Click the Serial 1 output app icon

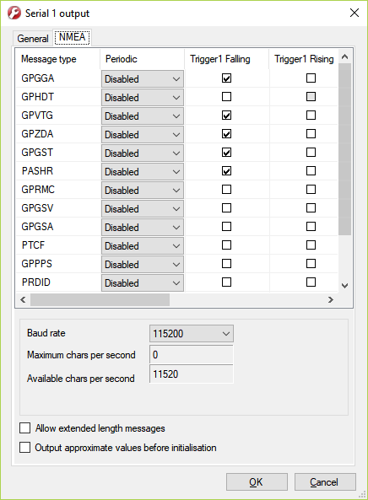(x=14, y=13)
